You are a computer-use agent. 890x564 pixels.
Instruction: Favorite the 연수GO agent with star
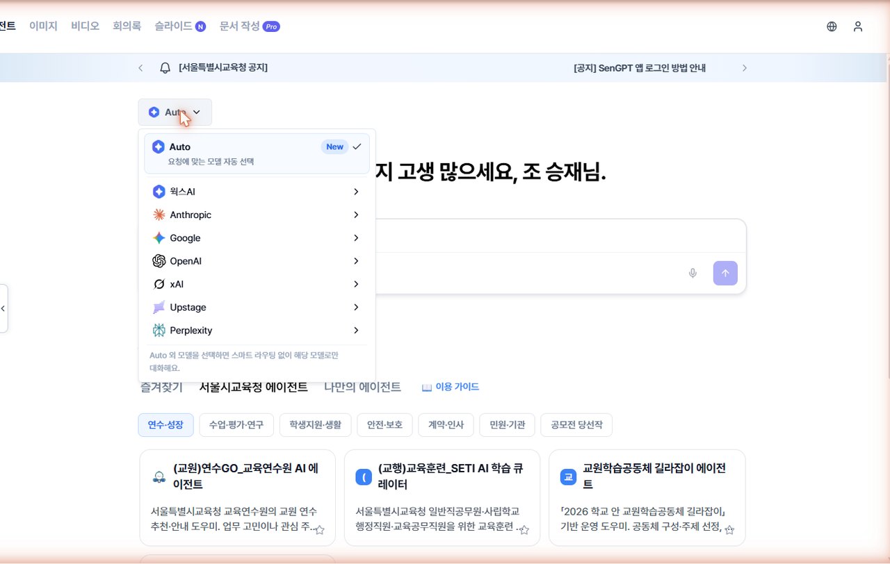click(x=319, y=530)
